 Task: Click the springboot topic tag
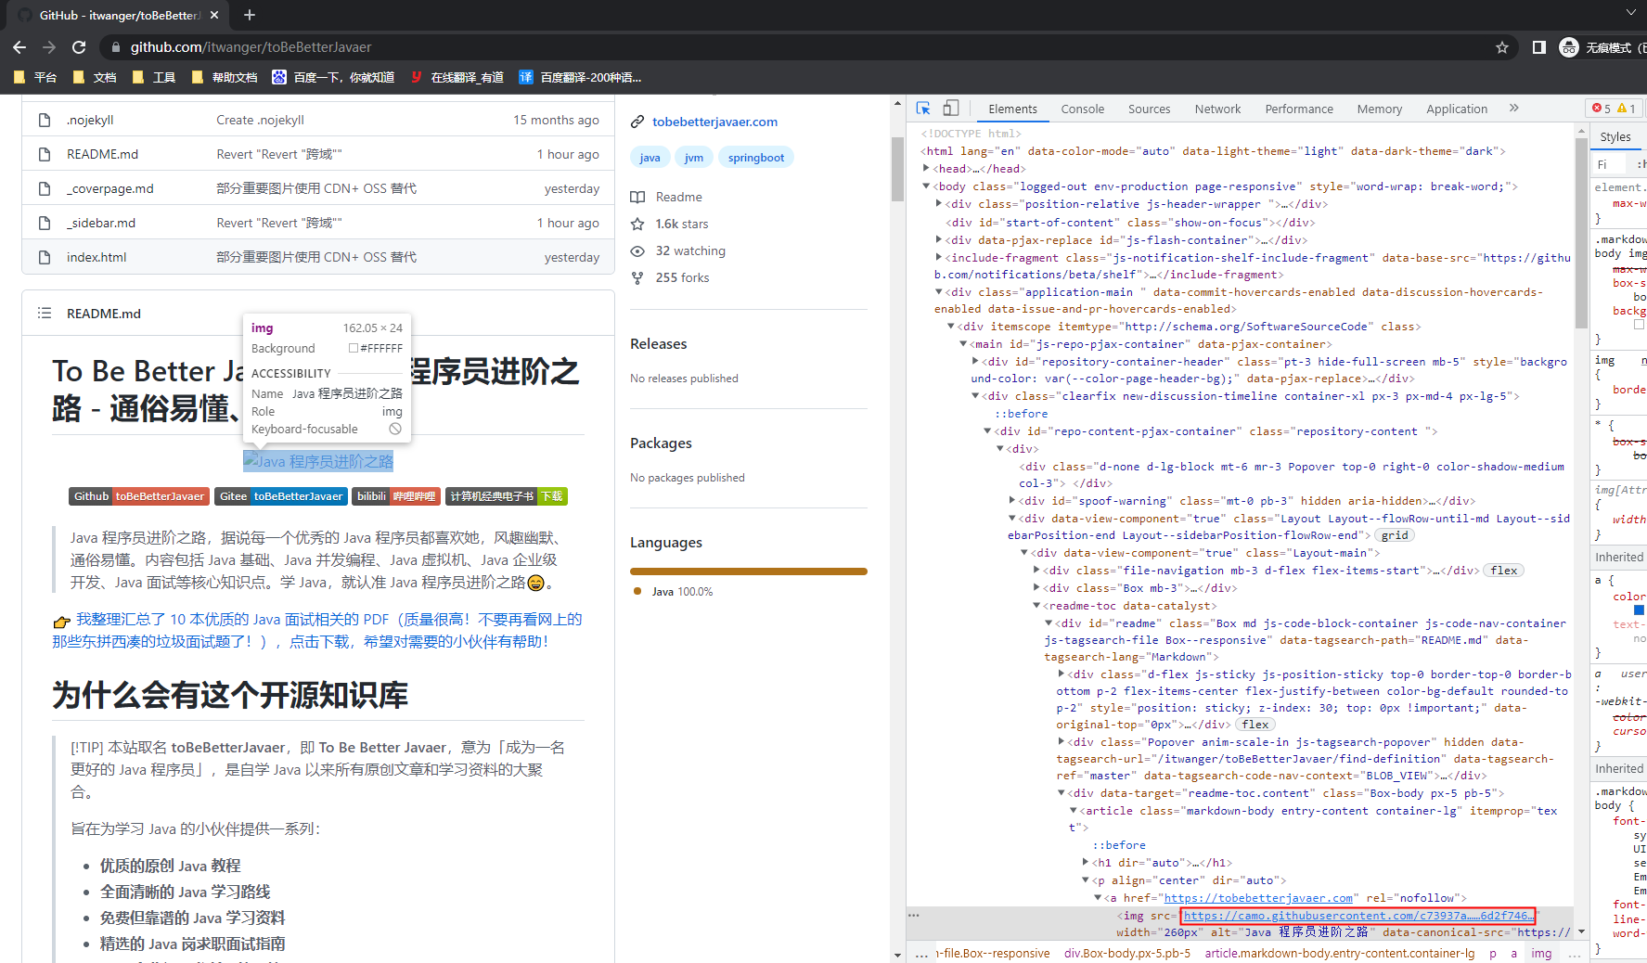(755, 158)
